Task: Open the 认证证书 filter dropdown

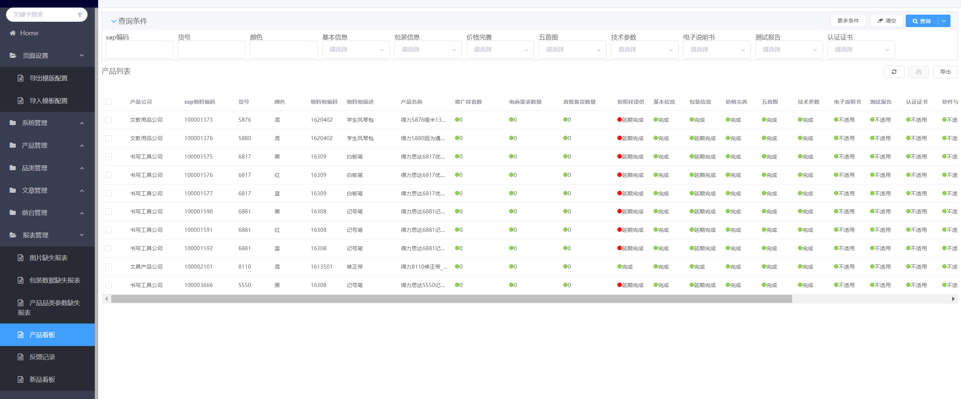Action: [861, 50]
